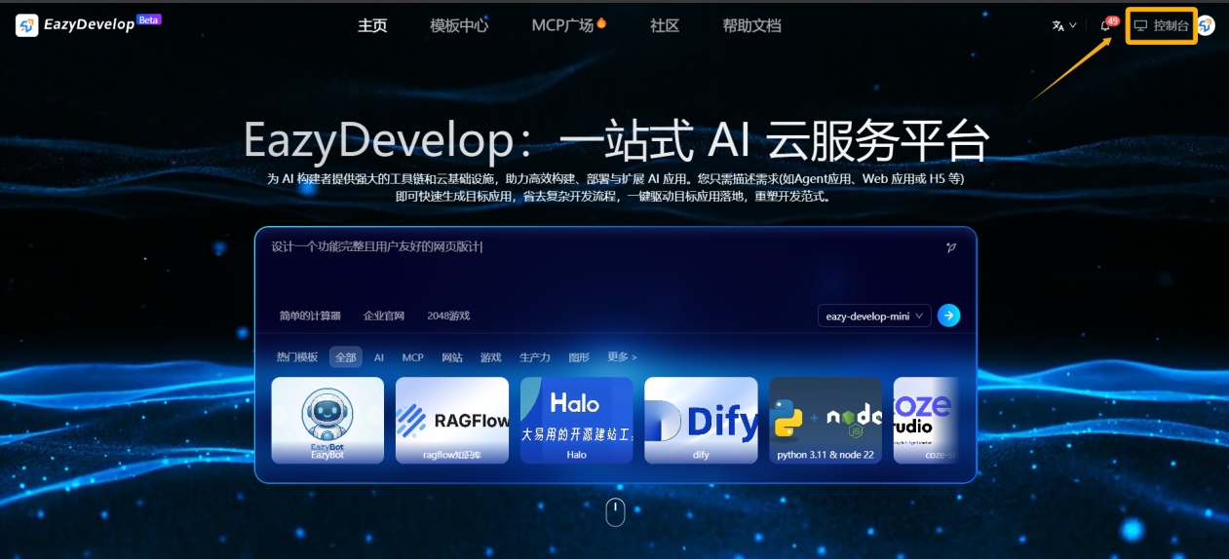Go to the 主页 nav item
Image resolution: width=1229 pixels, height=559 pixels.
click(372, 26)
